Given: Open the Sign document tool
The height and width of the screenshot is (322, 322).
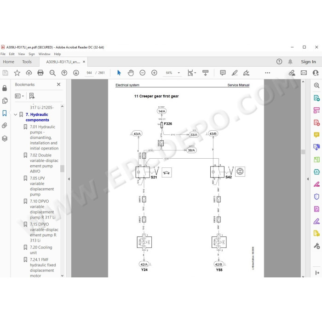Looking at the screenshot, I should tap(246, 73).
